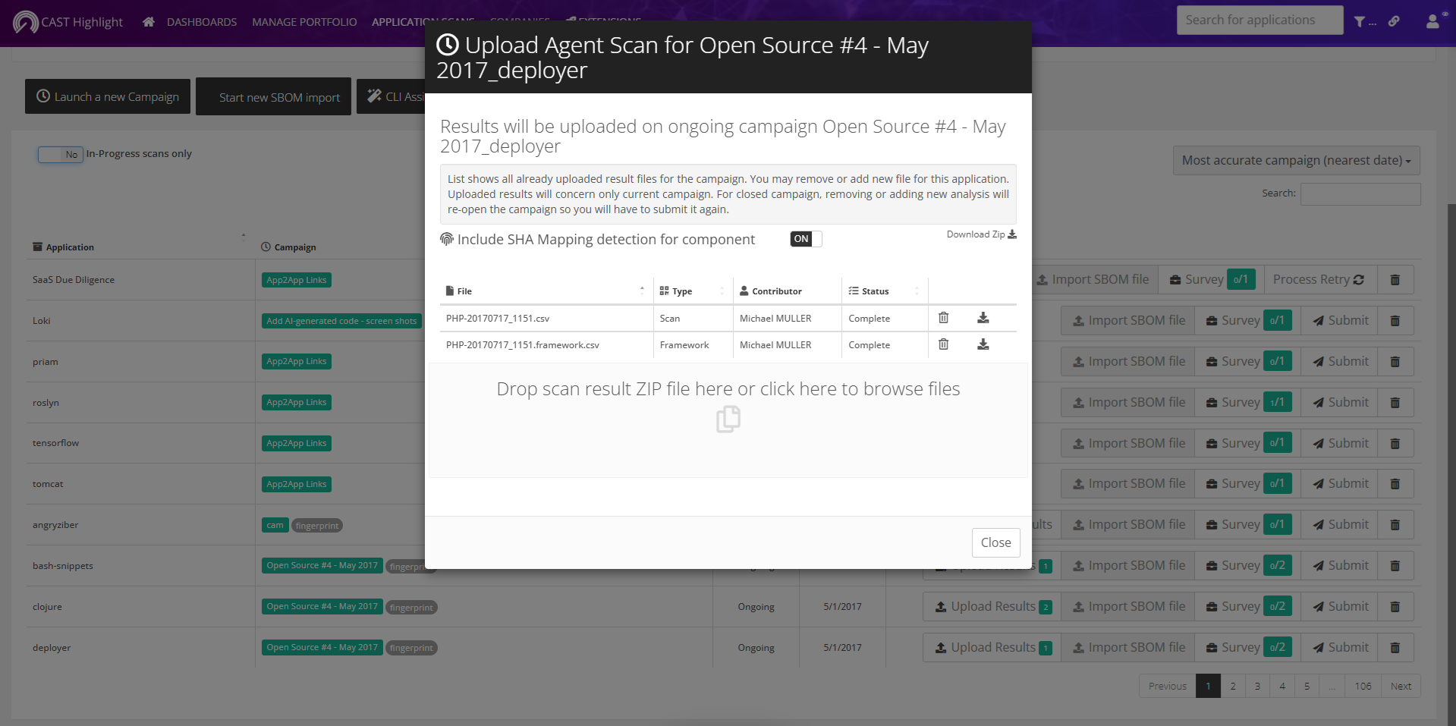1456x726 pixels.
Task: Go to the home page icon
Action: point(149,22)
